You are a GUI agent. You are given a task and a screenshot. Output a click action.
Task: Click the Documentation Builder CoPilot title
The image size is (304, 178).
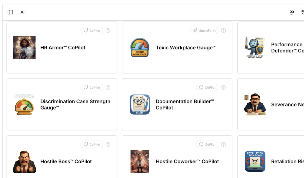(185, 104)
